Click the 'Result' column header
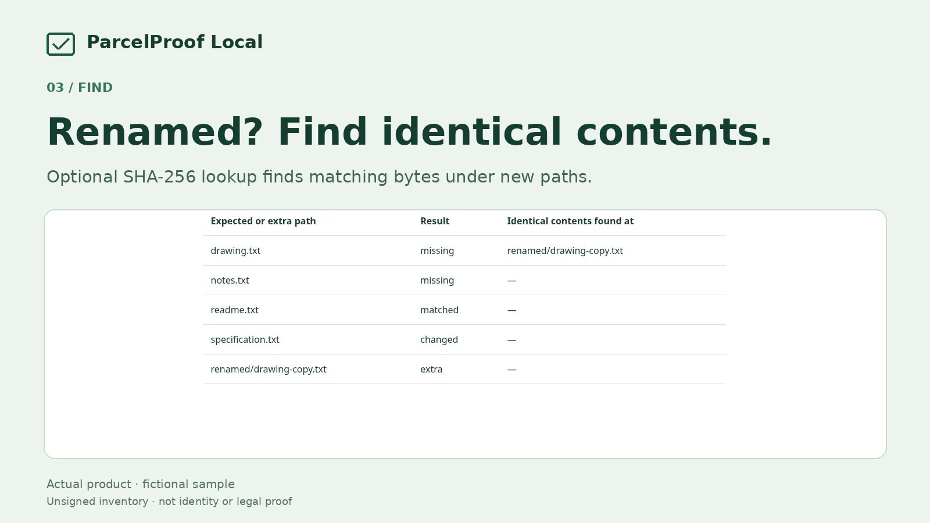Viewport: 930px width, 523px height. click(x=435, y=221)
